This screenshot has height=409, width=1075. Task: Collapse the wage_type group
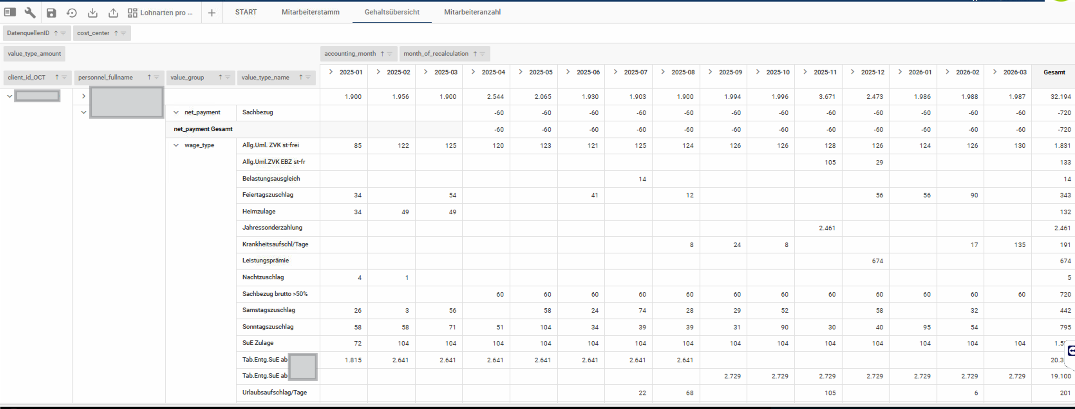coord(176,145)
